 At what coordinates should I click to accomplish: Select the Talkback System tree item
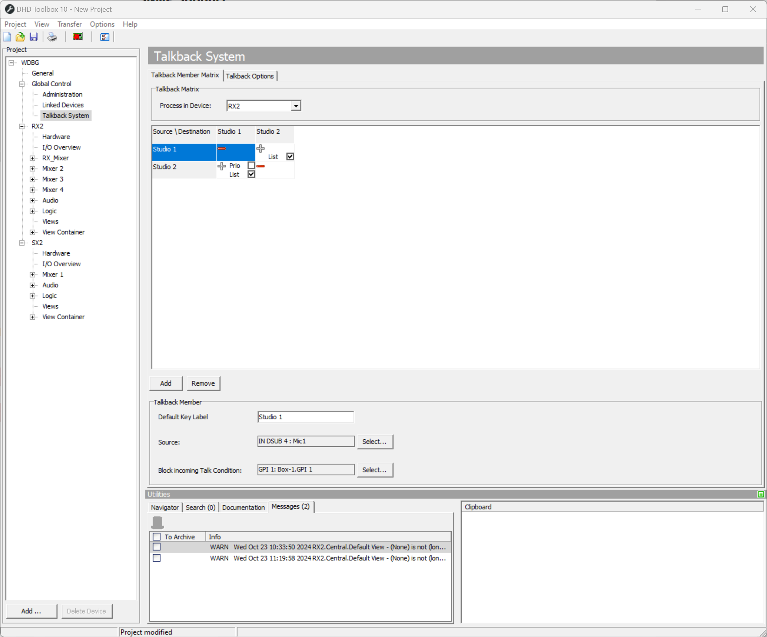[66, 115]
